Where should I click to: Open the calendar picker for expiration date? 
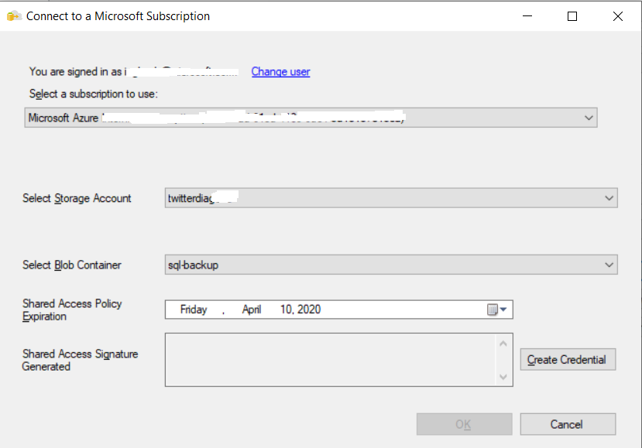496,309
